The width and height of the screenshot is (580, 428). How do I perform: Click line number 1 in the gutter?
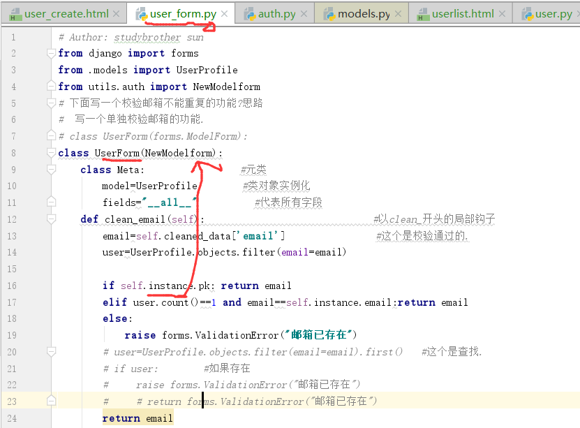[13, 38]
